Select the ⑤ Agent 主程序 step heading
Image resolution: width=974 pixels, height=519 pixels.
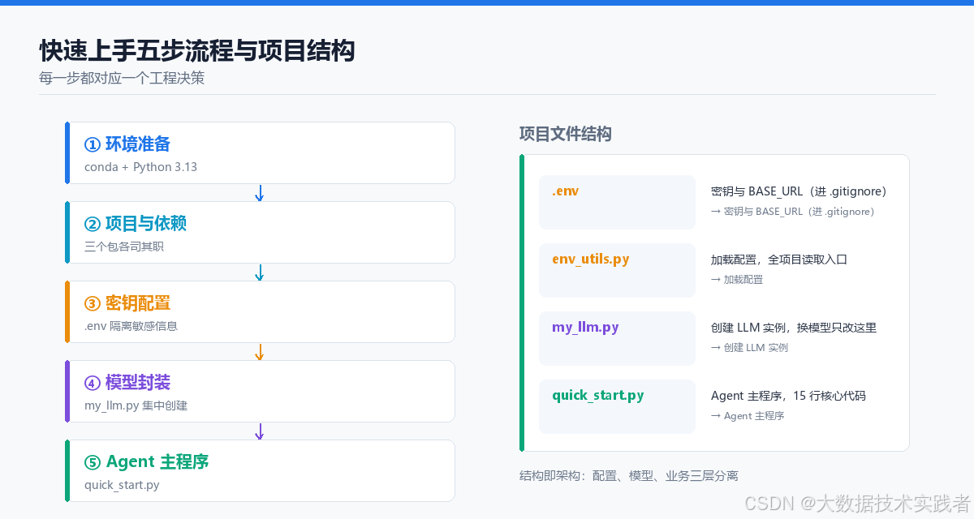pyautogui.click(x=147, y=462)
